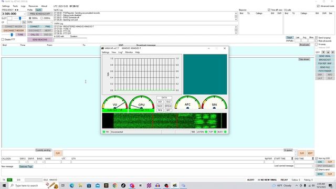Select the 500Hz bandwidth radio button
Screen dimensions: 336x189
tap(30, 18)
